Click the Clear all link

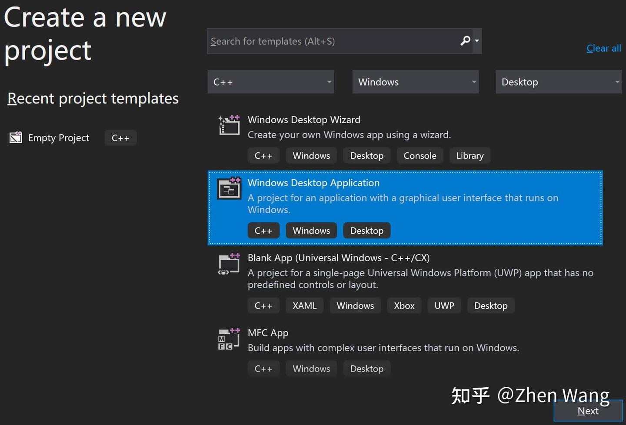tap(604, 48)
